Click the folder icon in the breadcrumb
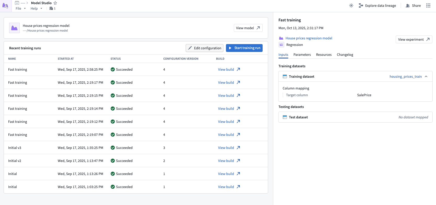Image resolution: width=436 pixels, height=205 pixels. click(x=17, y=3)
